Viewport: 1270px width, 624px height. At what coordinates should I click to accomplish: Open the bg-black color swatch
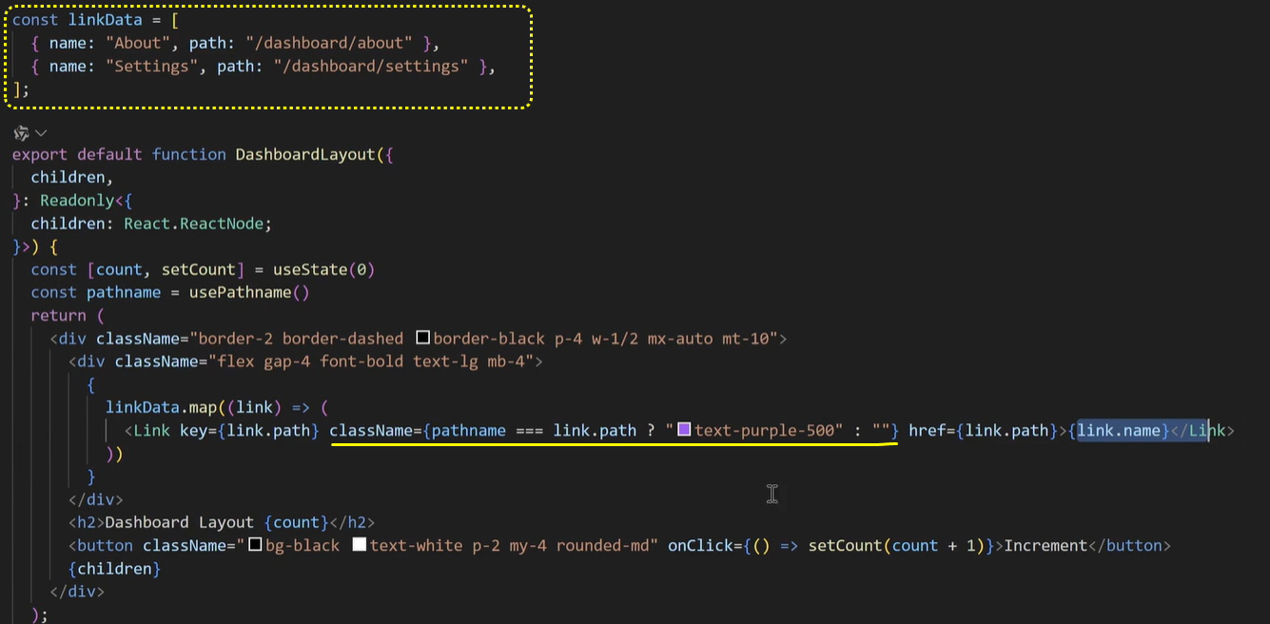pos(255,545)
